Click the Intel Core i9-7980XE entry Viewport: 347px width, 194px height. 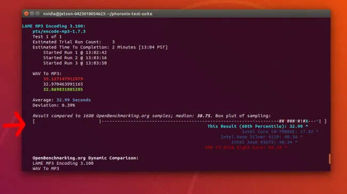point(280,132)
